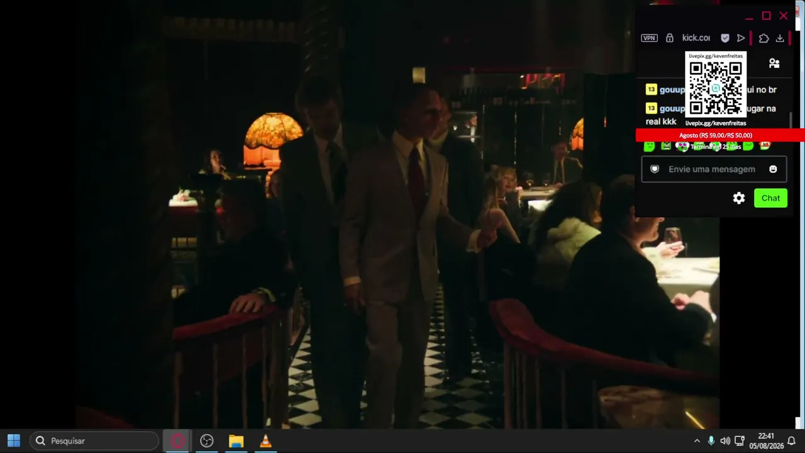Click the send/flow arrow icon in address bar
805x453 pixels.
coord(741,38)
